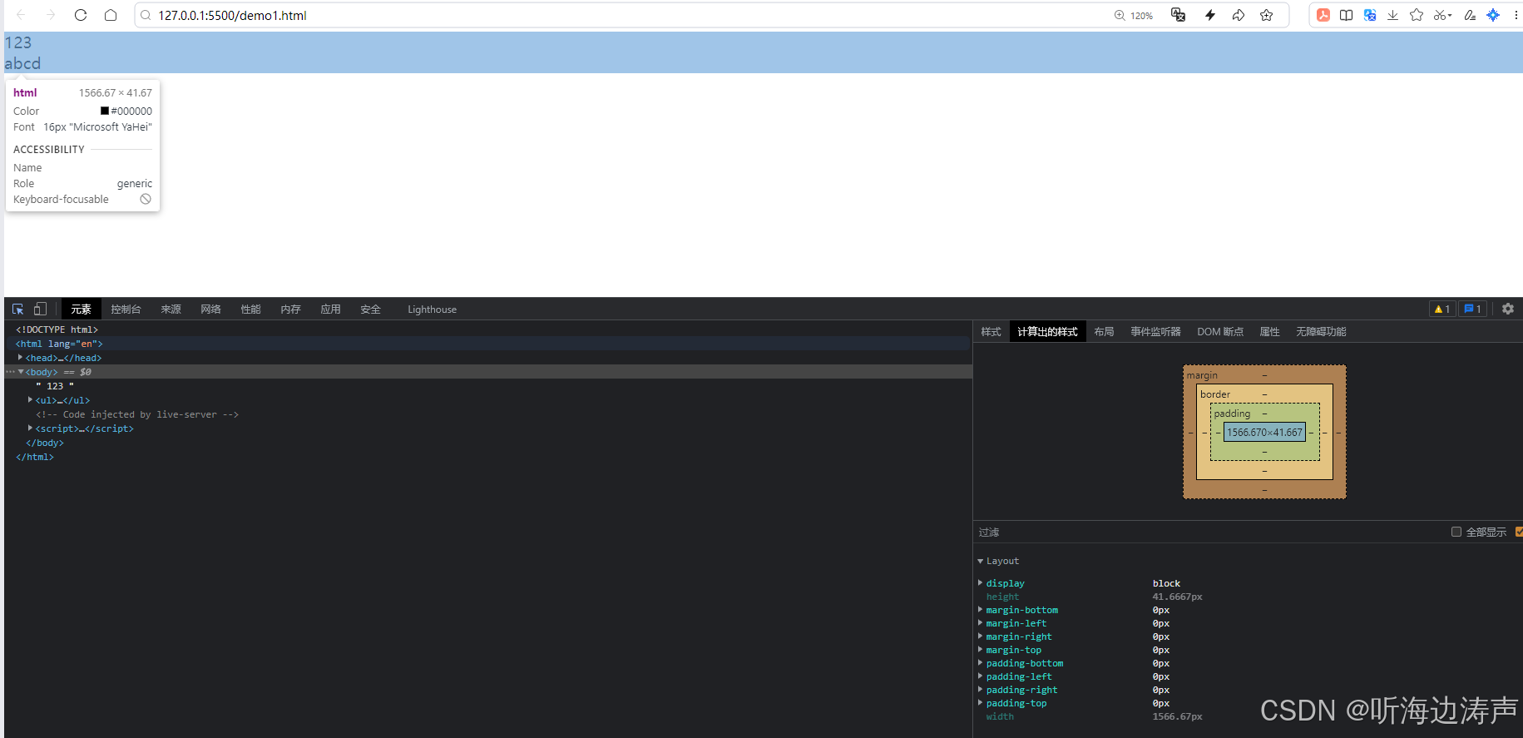
Task: Open the 属性 side tab
Action: 1269,332
